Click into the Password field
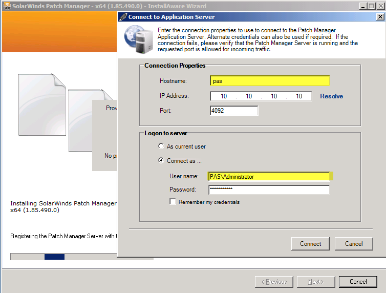This screenshot has height=293, width=386. [269, 190]
